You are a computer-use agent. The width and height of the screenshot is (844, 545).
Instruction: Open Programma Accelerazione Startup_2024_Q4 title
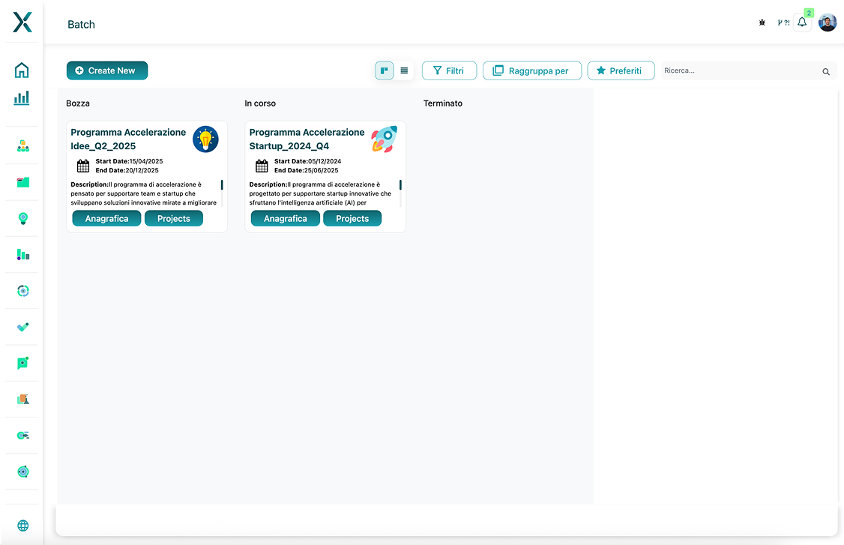point(307,139)
